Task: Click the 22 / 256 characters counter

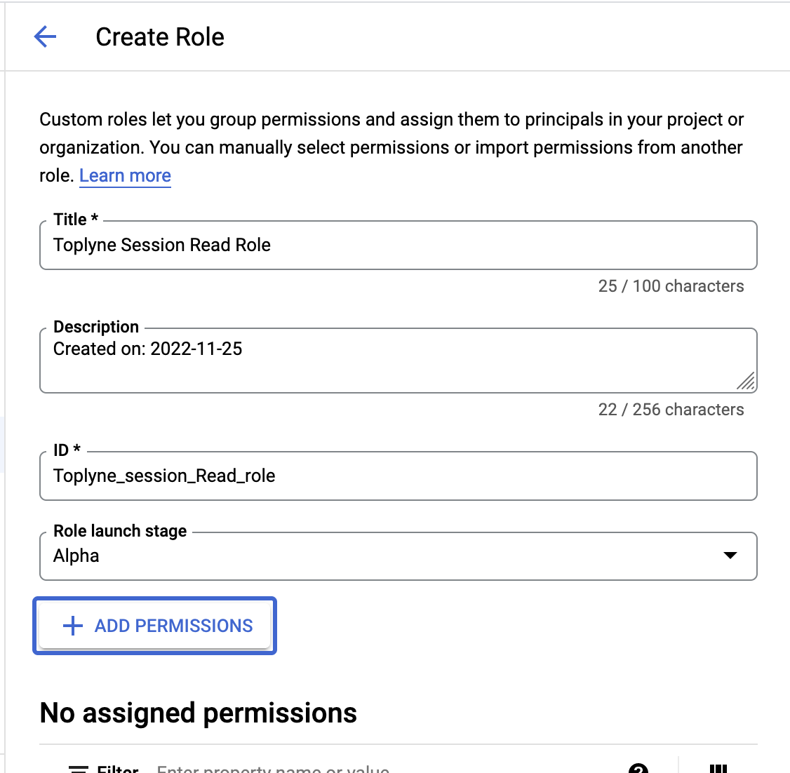Action: point(671,410)
